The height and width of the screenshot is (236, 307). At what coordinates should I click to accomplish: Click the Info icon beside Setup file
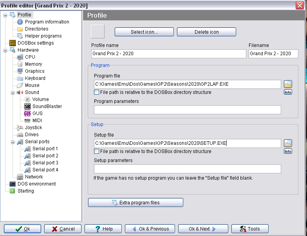288,151
